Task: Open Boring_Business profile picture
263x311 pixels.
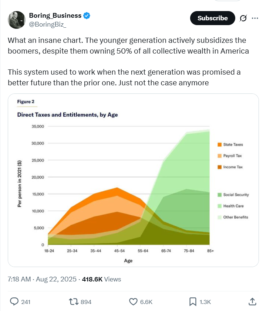Action: pyautogui.click(x=16, y=20)
